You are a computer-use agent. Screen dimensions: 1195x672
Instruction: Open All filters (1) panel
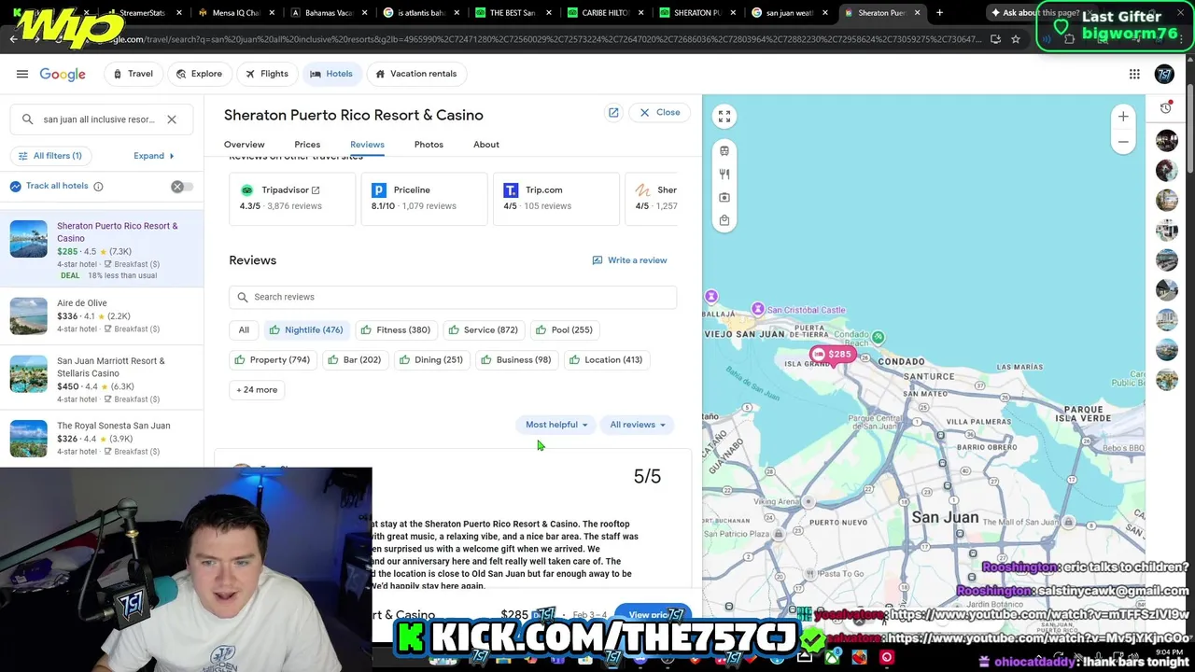pos(50,156)
